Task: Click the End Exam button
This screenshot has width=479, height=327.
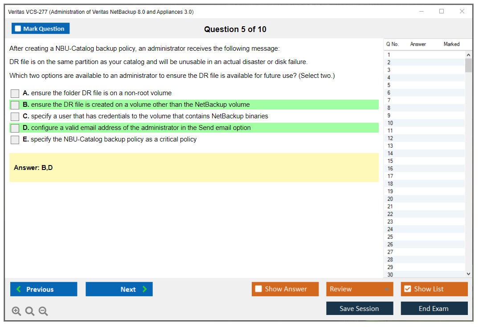Action: (x=434, y=308)
